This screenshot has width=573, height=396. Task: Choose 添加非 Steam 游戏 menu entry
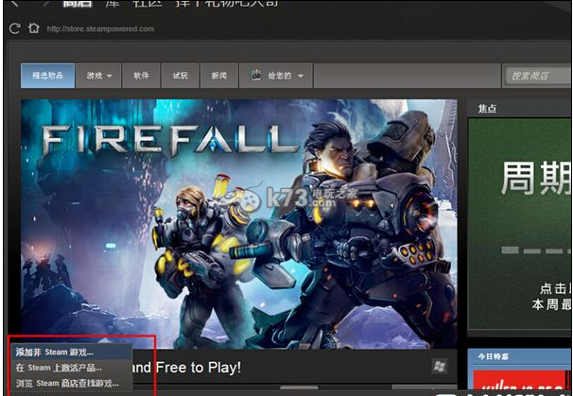[55, 352]
